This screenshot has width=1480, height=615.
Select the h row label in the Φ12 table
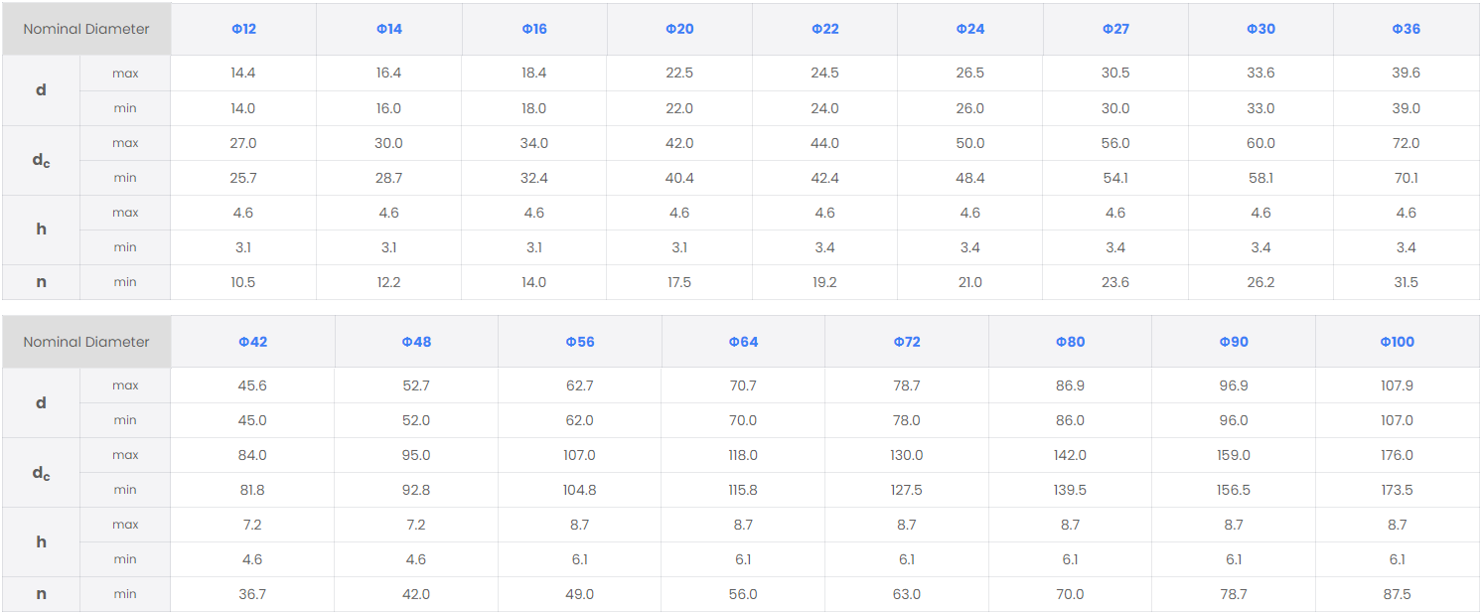click(41, 229)
